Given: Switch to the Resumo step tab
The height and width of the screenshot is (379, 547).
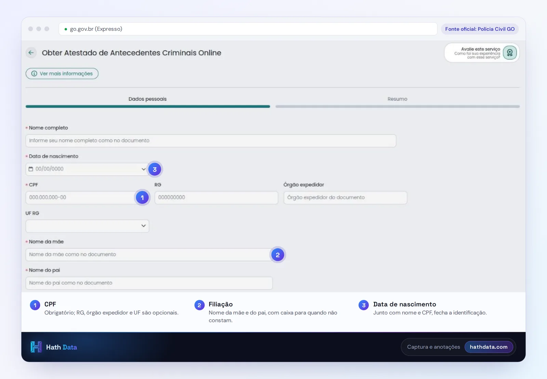Looking at the screenshot, I should pos(397,99).
